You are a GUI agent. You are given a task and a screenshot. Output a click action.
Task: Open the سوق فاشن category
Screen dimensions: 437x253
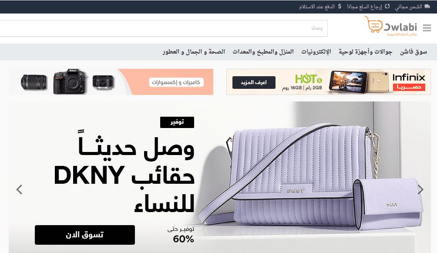tap(413, 52)
